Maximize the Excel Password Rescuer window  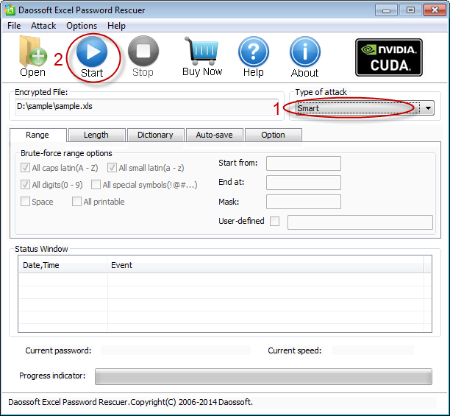click(410, 10)
